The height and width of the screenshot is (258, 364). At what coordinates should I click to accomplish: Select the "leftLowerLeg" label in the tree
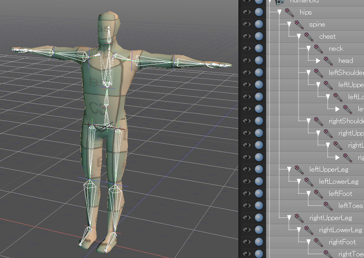pyautogui.click(x=339, y=182)
